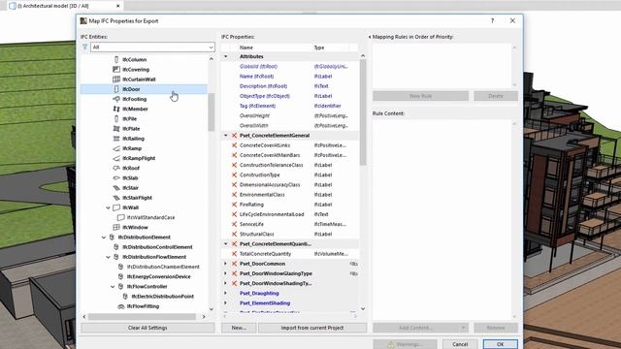The image size is (621, 349).
Task: Click the red X on Pset_DoorCommon
Action: [x=234, y=264]
